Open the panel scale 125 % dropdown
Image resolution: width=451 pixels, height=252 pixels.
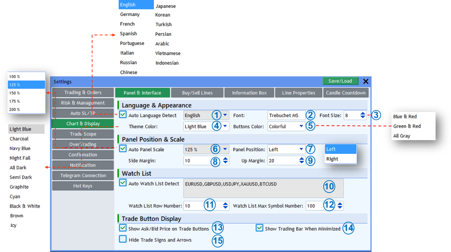pos(206,149)
